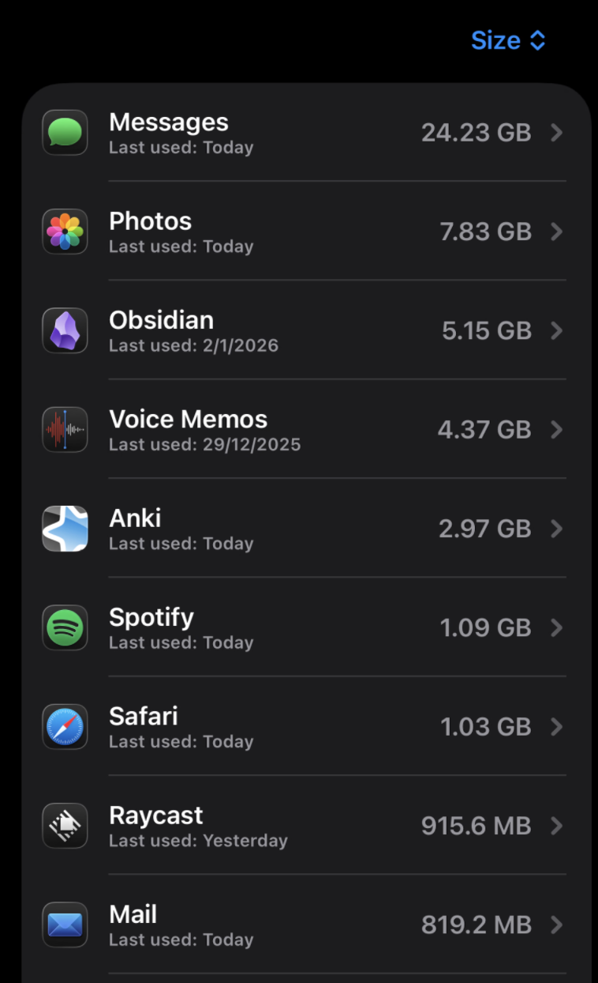Tap the Voice Memos waveform icon
This screenshot has height=983, width=598.
(x=65, y=430)
